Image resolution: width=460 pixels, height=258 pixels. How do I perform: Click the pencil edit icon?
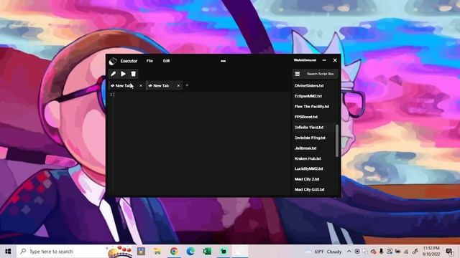[114, 74]
